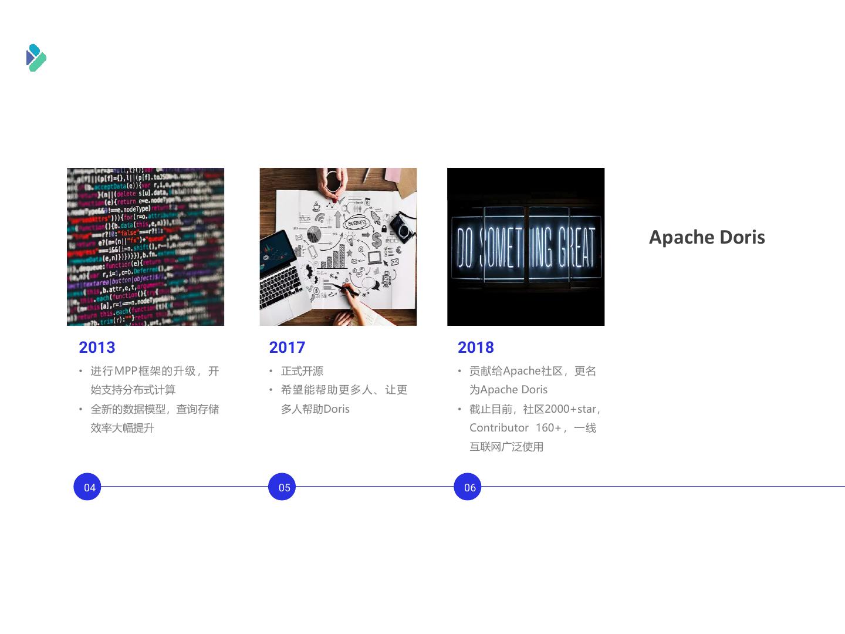
Task: Click the text line '始支持分布式计算'
Action: [133, 390]
